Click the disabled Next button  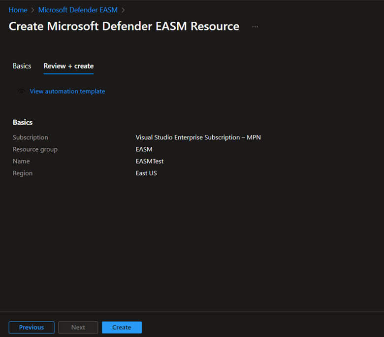78,328
